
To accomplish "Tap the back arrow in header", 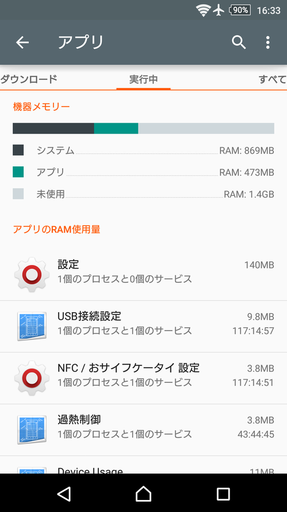I will pos(22,43).
